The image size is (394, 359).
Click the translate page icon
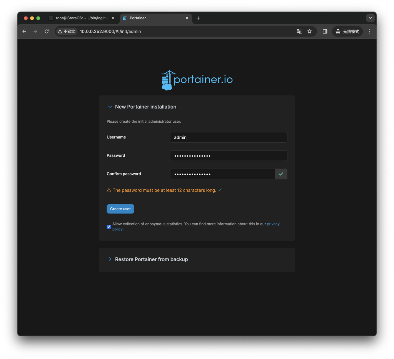coord(299,32)
